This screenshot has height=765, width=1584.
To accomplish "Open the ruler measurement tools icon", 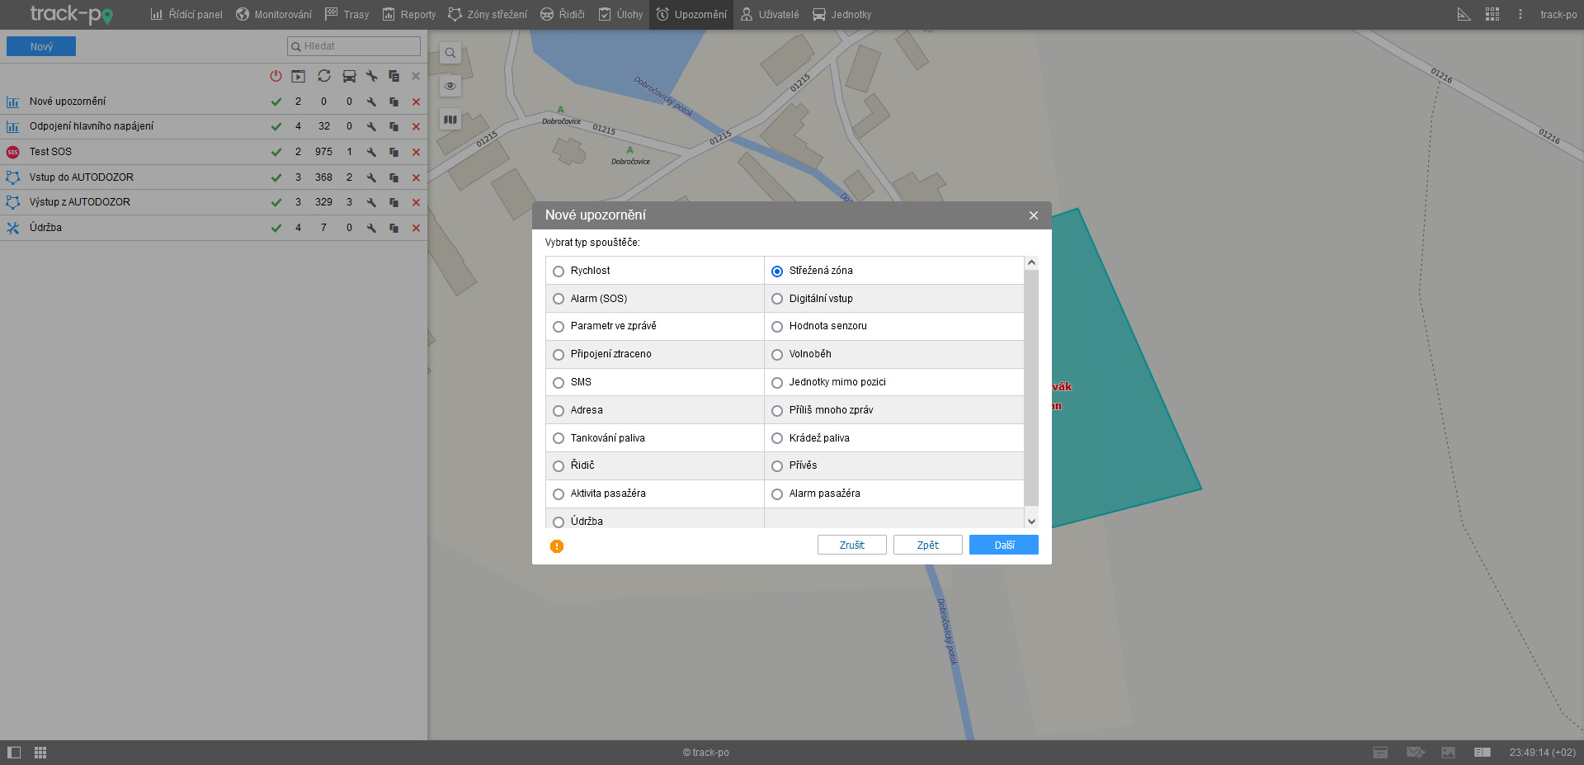I will (1464, 15).
